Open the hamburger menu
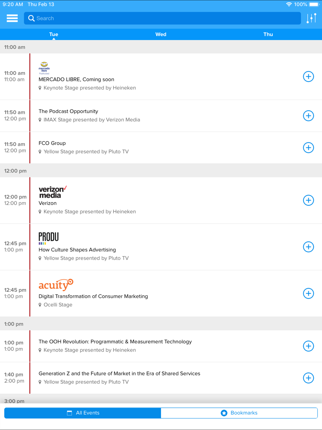Screen dimensions: 322x430 pyautogui.click(x=12, y=18)
